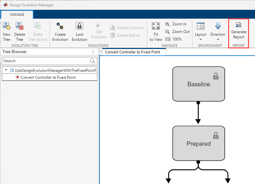Click the Tree Browser panel title
255x184 pixels.
pyautogui.click(x=15, y=52)
